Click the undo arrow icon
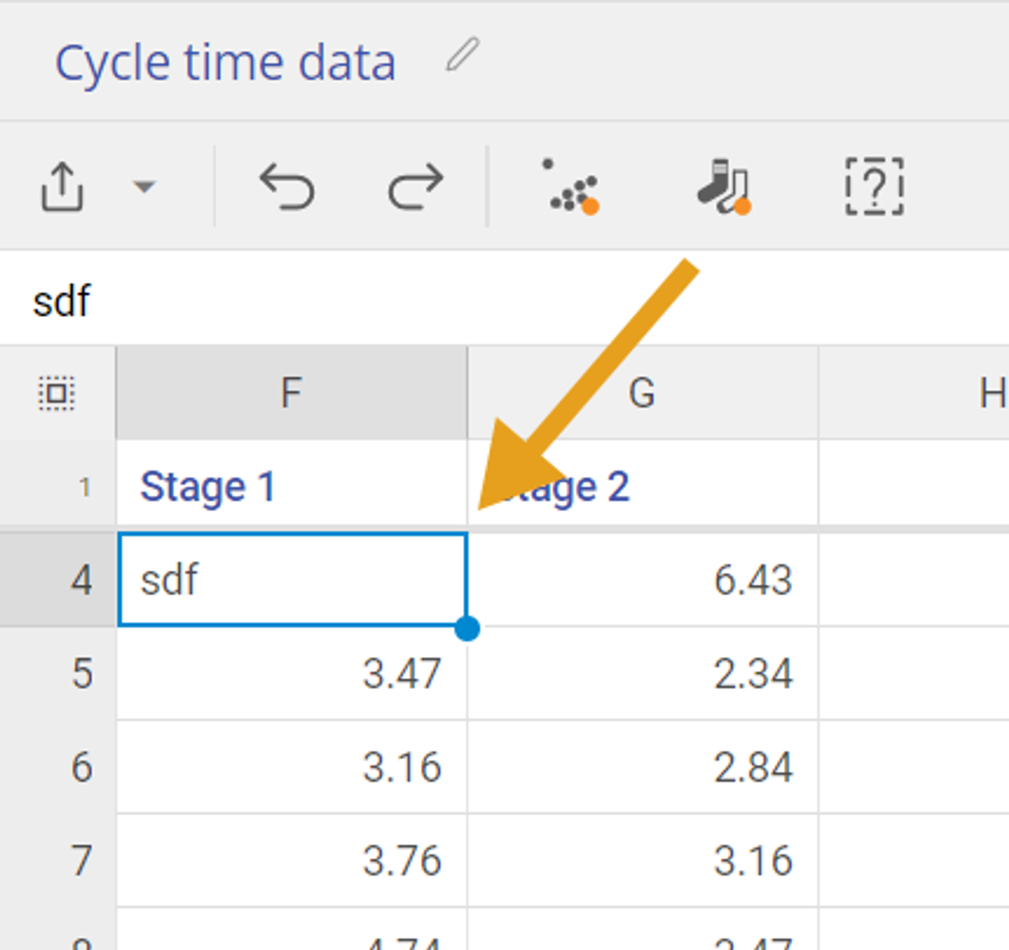The image size is (1009, 950). tap(287, 187)
